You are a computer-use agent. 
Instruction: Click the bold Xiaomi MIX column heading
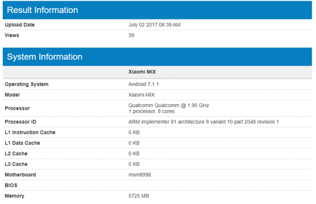pos(142,72)
